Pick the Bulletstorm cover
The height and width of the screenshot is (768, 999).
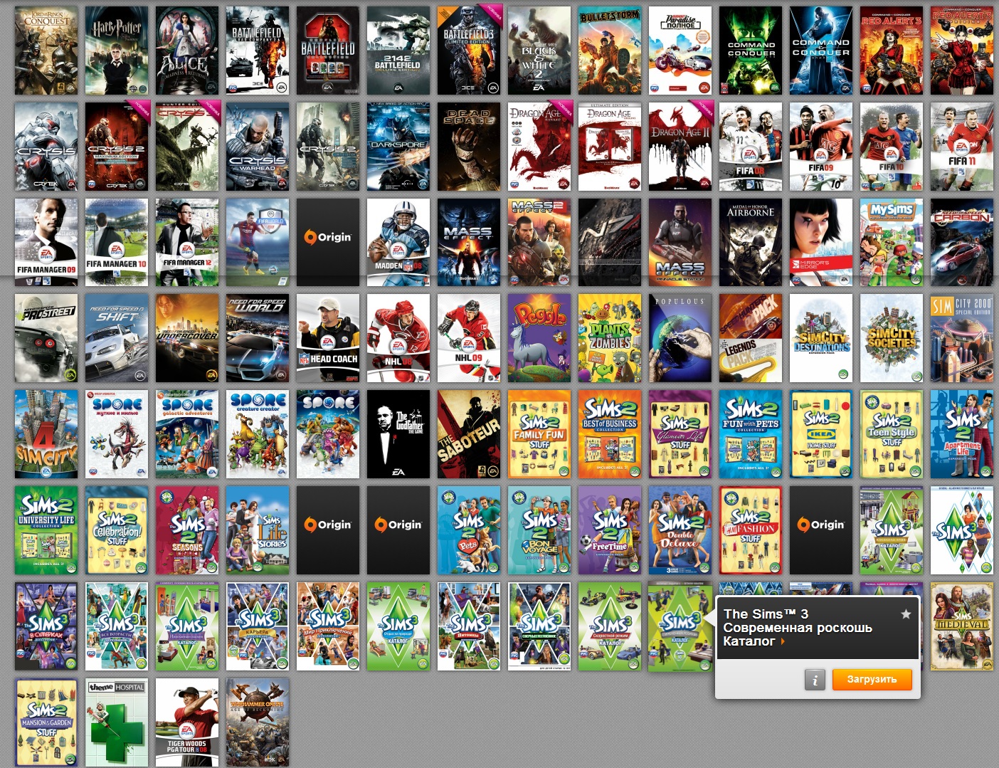[x=610, y=51]
